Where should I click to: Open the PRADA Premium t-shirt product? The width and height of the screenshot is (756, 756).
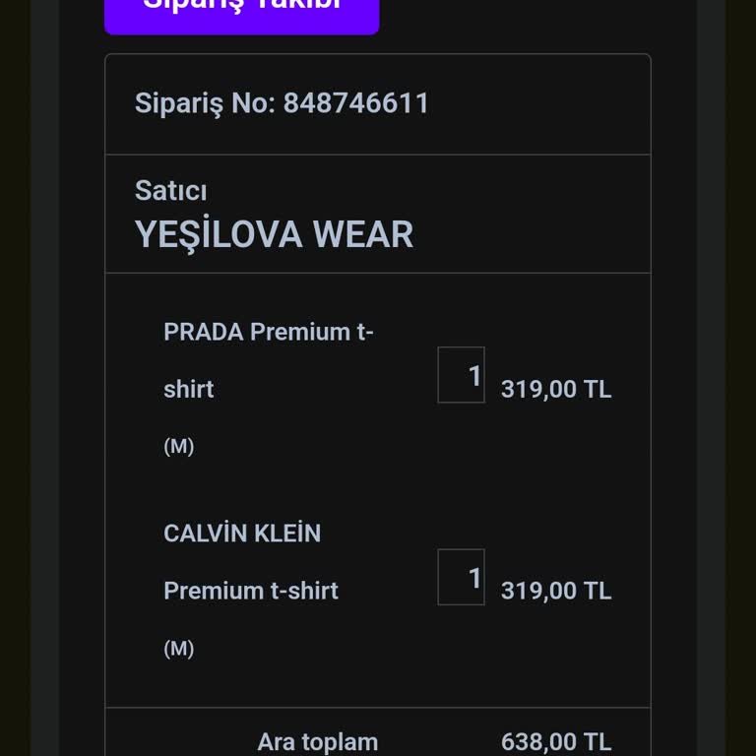[x=268, y=359]
